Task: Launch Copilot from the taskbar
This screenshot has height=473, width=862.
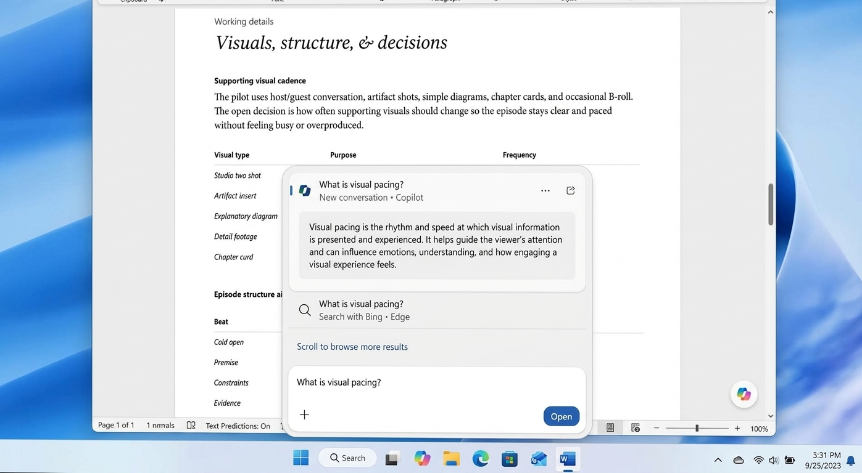Action: pos(422,458)
